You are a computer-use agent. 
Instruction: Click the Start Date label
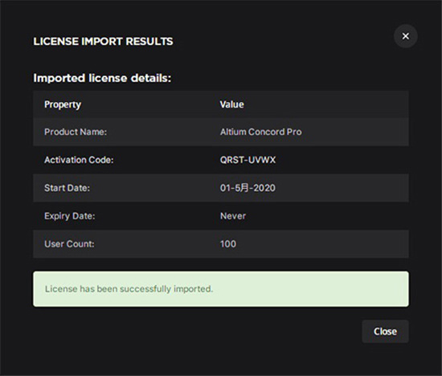67,188
